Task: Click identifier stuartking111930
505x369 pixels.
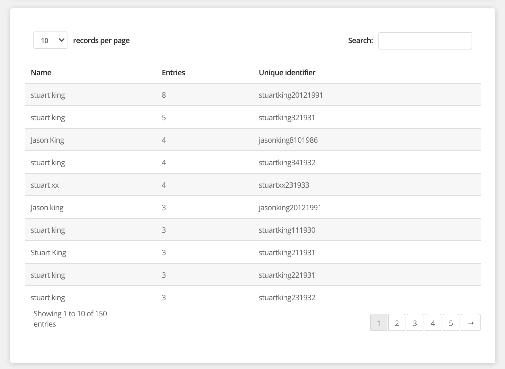Action: point(287,230)
